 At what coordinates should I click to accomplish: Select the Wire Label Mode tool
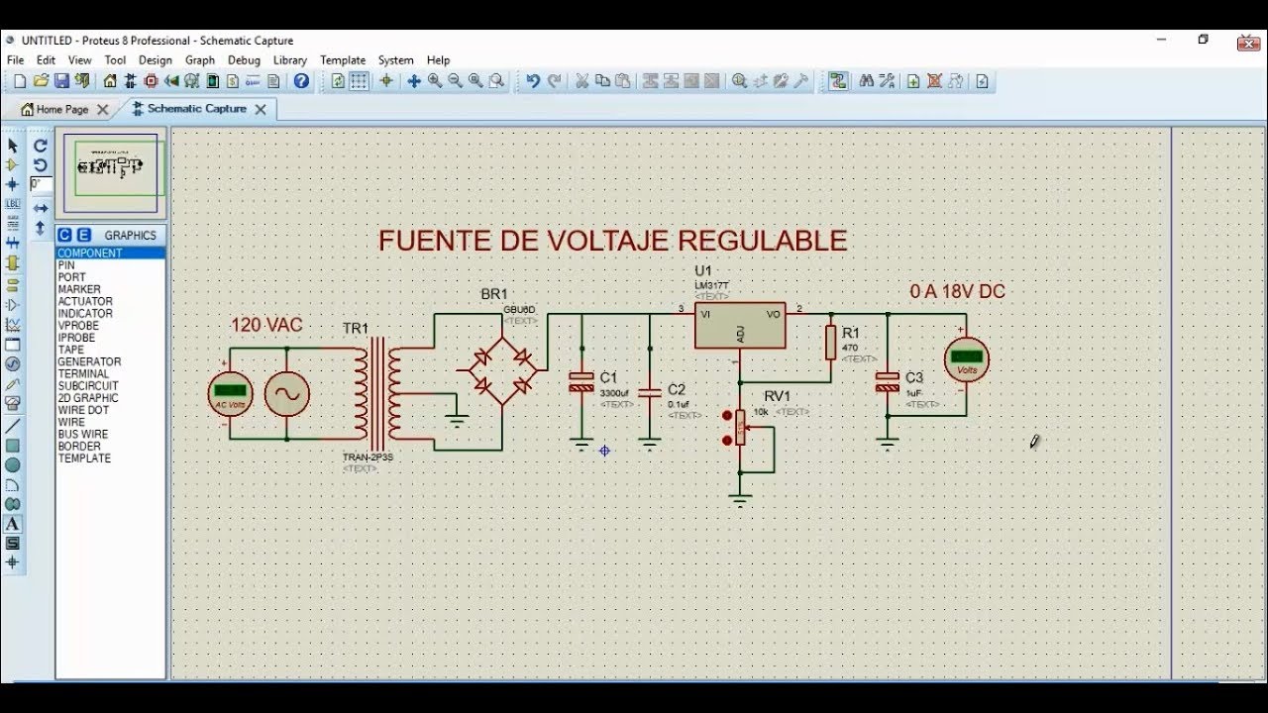(x=12, y=204)
